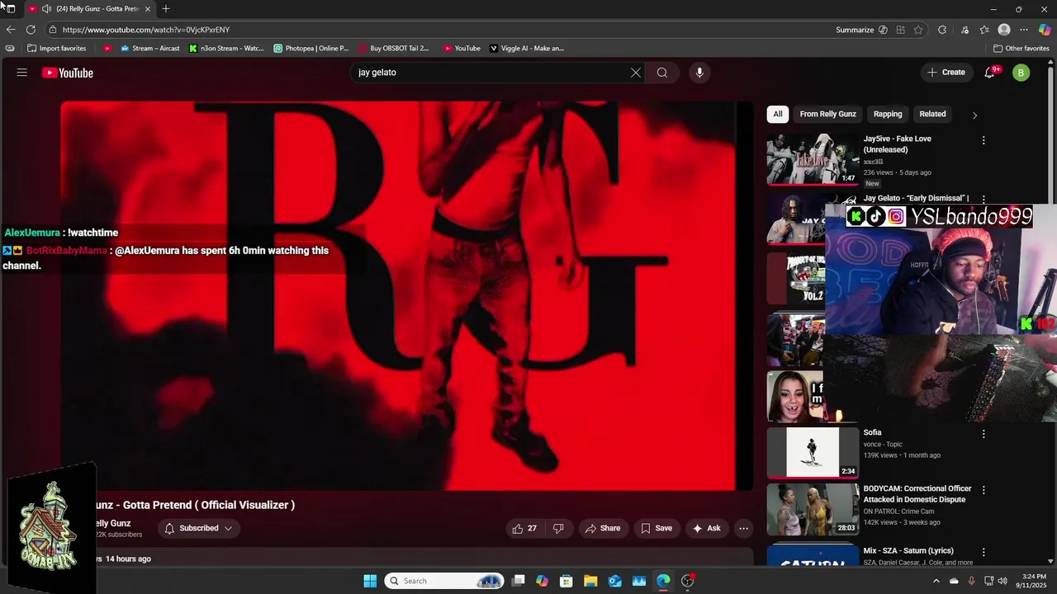Open the Jay Gelato Early Dismissal title
Viewport: 1057px width, 594px height.
pos(916,198)
